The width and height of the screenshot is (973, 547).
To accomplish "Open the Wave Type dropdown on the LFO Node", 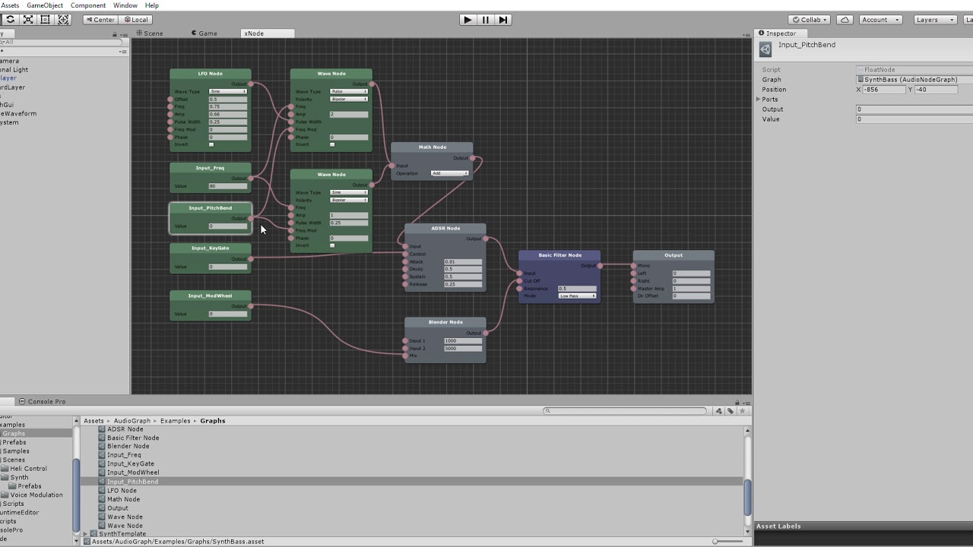I will click(x=227, y=91).
